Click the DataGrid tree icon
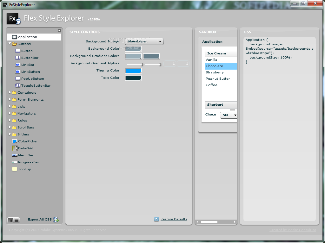The height and width of the screenshot is (243, 325). [x=15, y=148]
